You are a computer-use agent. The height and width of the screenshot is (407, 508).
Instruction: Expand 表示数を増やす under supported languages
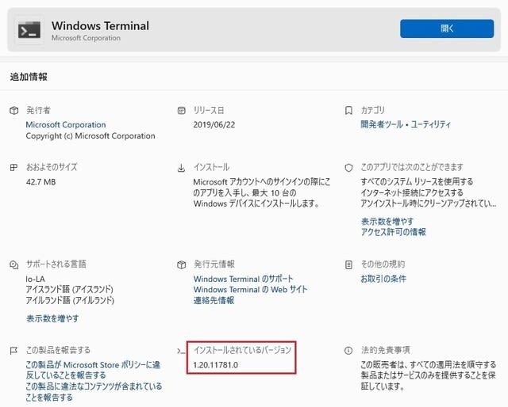(x=52, y=318)
